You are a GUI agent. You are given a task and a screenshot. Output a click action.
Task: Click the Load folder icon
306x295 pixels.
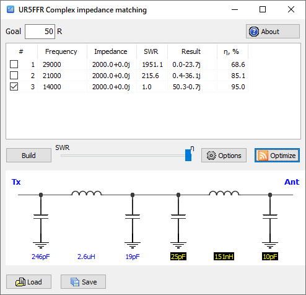[x=20, y=282]
